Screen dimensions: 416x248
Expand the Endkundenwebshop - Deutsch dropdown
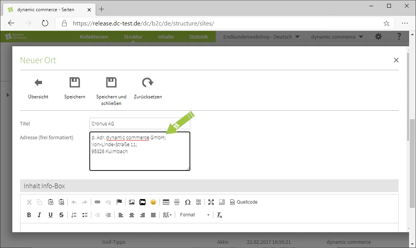point(261,37)
